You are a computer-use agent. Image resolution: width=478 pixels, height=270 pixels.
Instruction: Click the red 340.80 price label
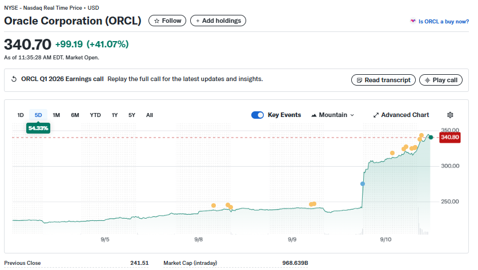pyautogui.click(x=449, y=138)
